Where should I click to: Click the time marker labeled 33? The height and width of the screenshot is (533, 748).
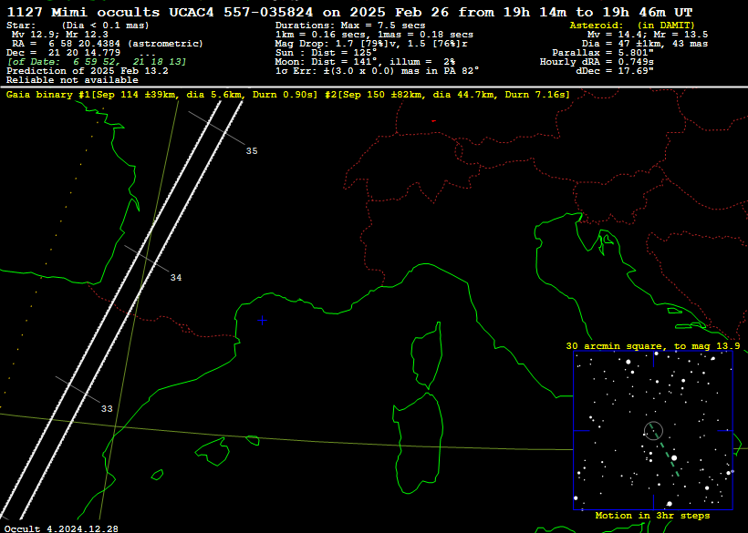(x=107, y=409)
